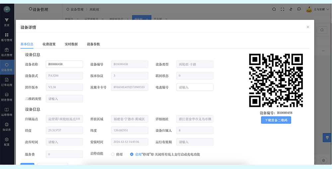
Task: Open the chat message icon in header
Action: point(299,9)
